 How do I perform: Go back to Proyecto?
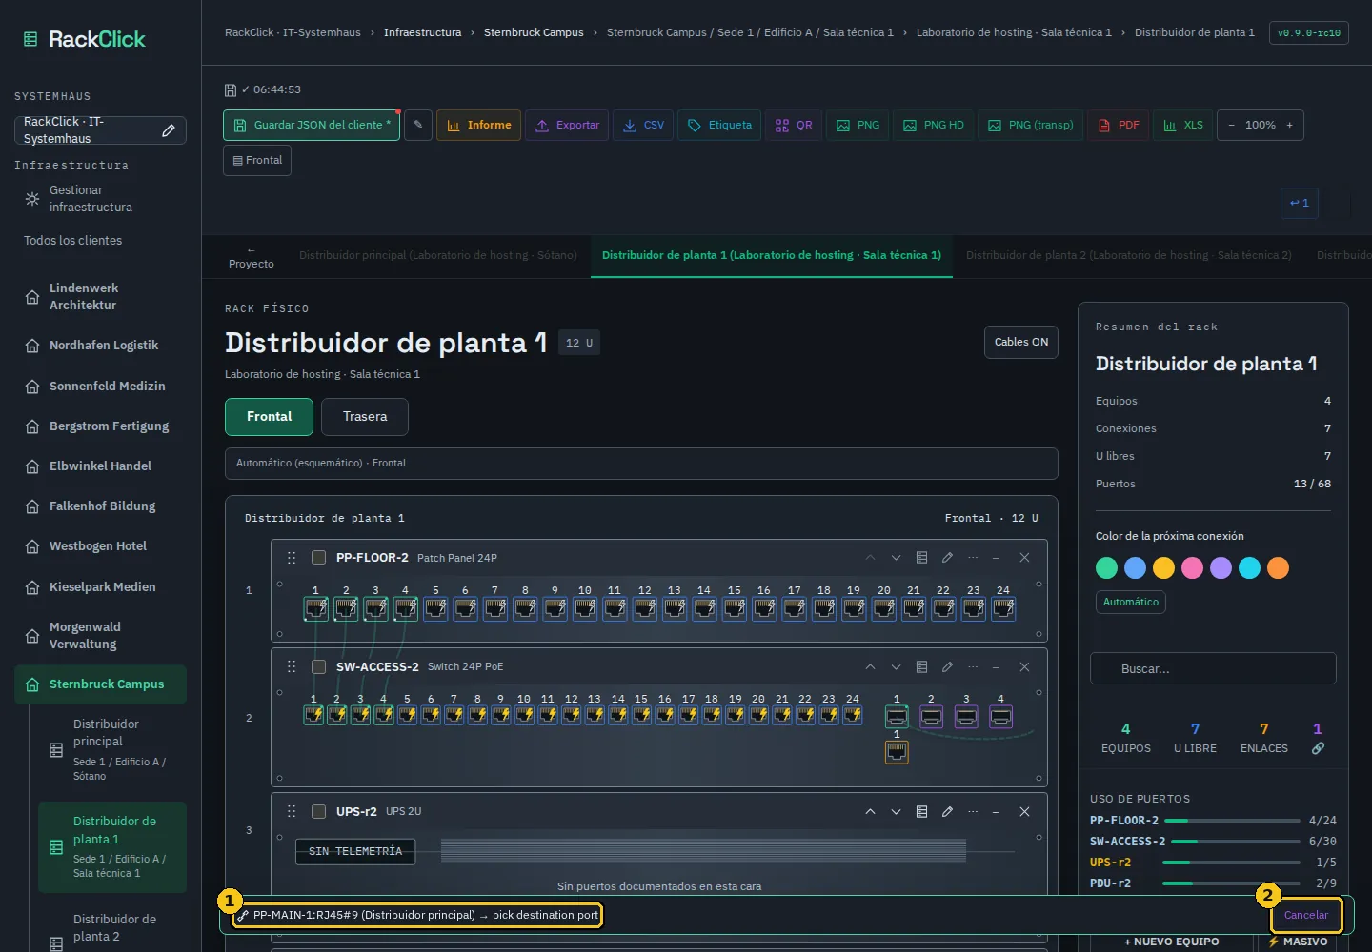click(x=252, y=257)
